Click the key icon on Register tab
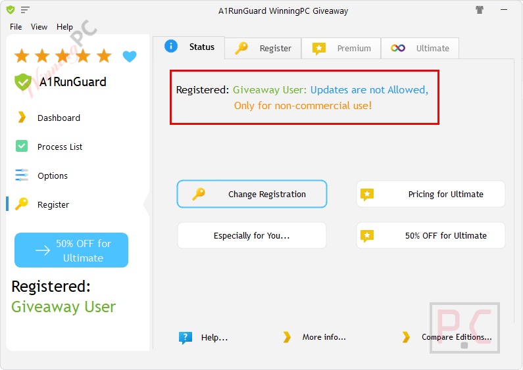 coord(241,48)
